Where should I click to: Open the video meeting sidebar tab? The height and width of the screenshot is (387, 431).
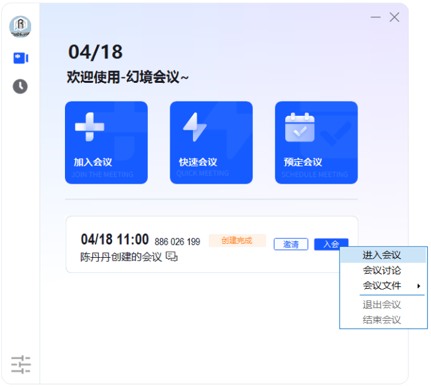pyautogui.click(x=21, y=58)
